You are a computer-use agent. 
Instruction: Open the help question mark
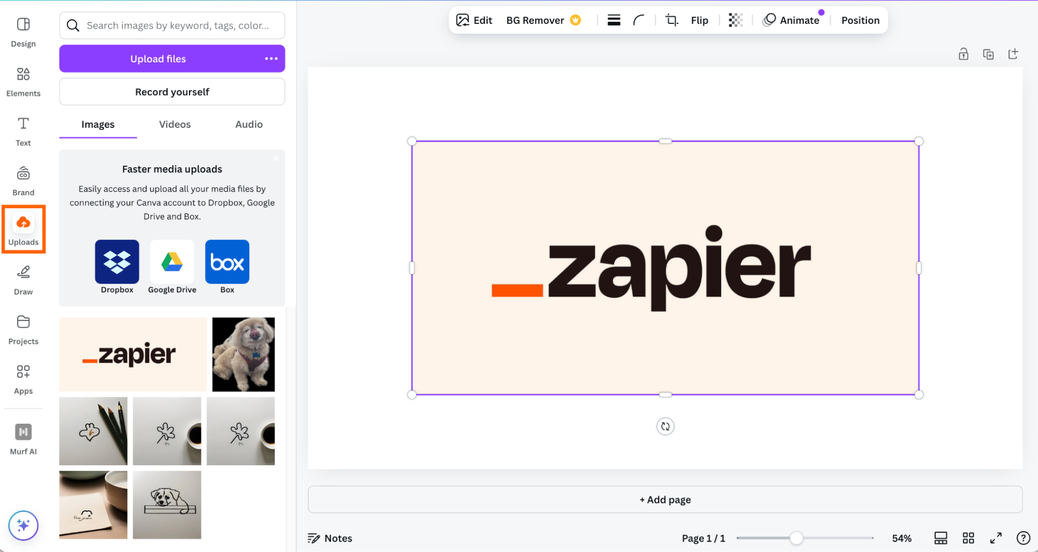click(1023, 538)
